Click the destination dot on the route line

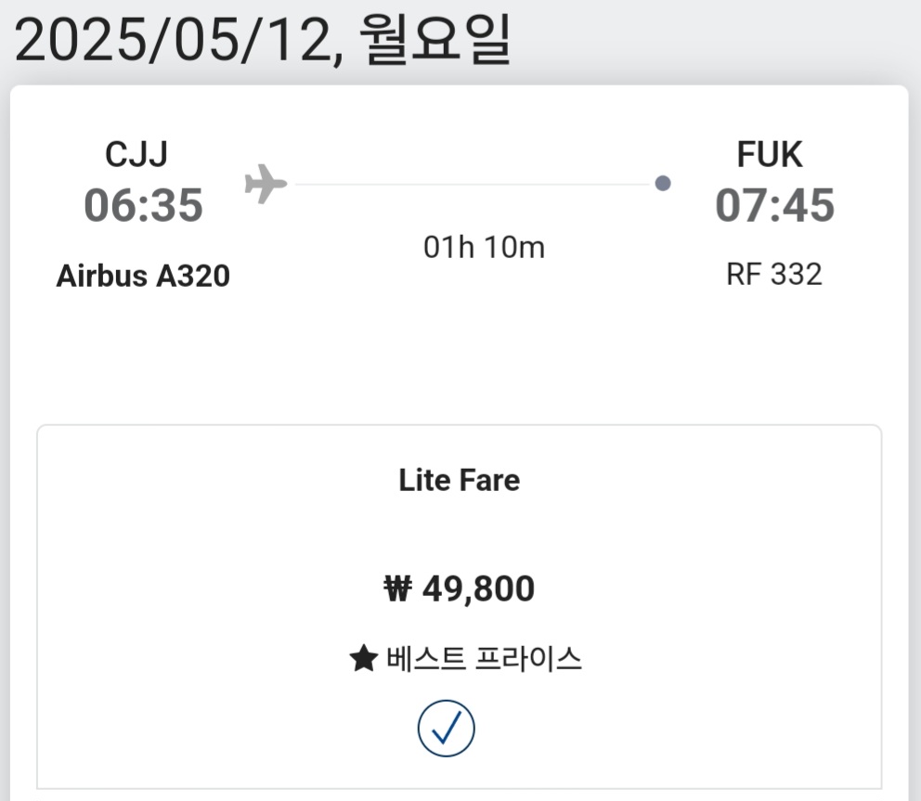pos(663,183)
